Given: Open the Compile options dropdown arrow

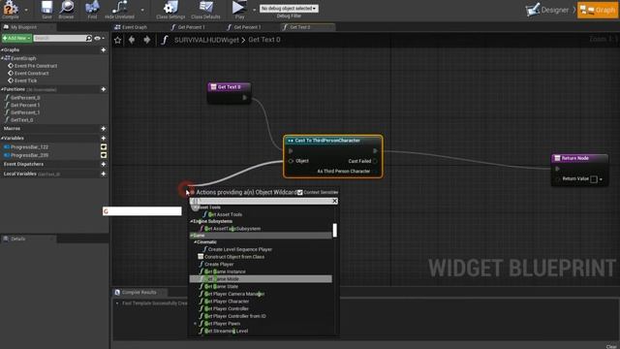Looking at the screenshot, I should pyautogui.click(x=26, y=10).
